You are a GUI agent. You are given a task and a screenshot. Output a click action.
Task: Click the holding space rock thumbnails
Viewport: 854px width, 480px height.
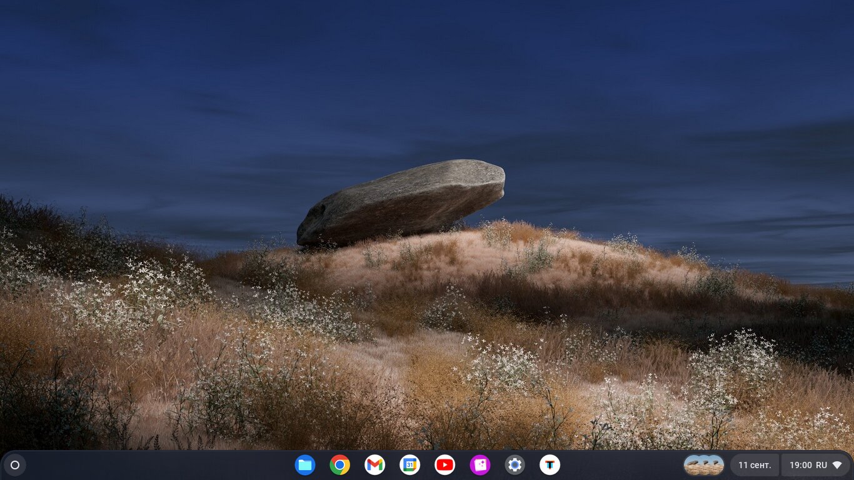pos(704,465)
